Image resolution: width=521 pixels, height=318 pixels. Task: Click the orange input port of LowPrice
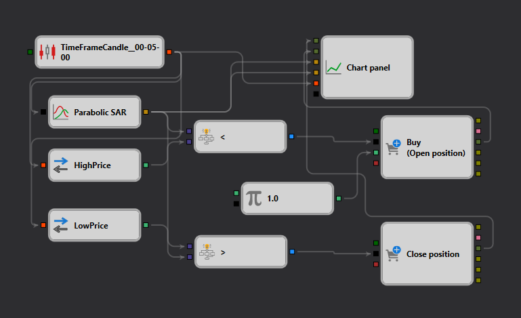[x=43, y=225]
